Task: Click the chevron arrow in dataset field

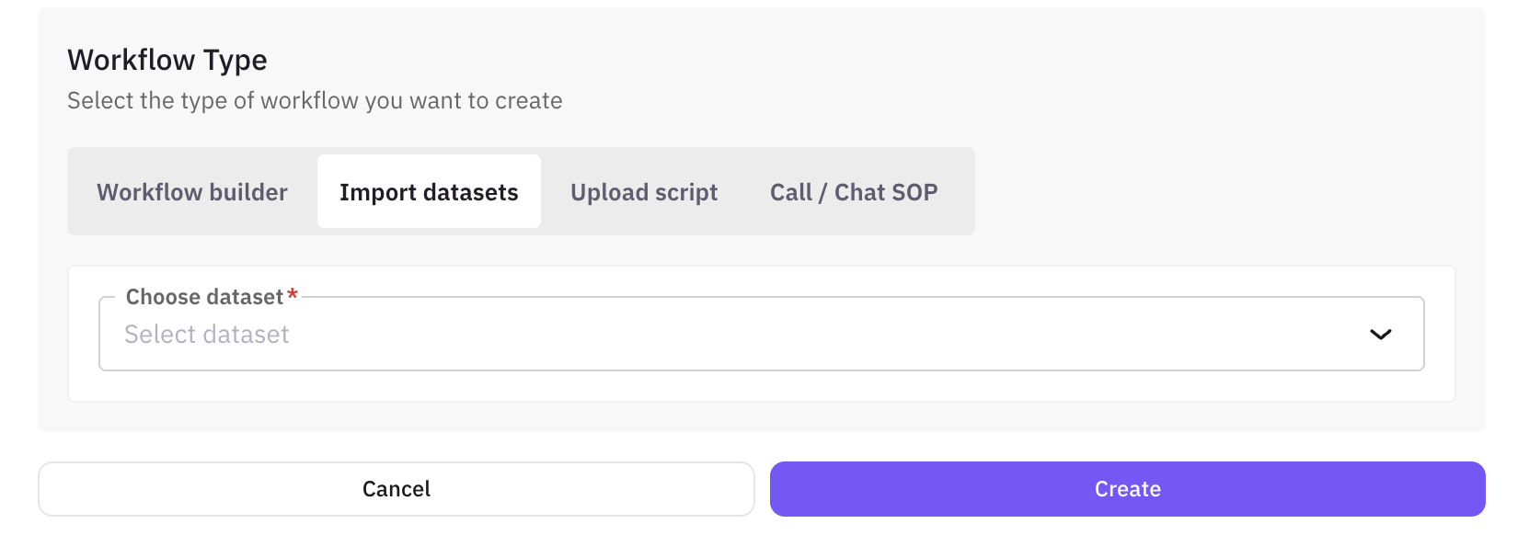Action: [x=1380, y=335]
